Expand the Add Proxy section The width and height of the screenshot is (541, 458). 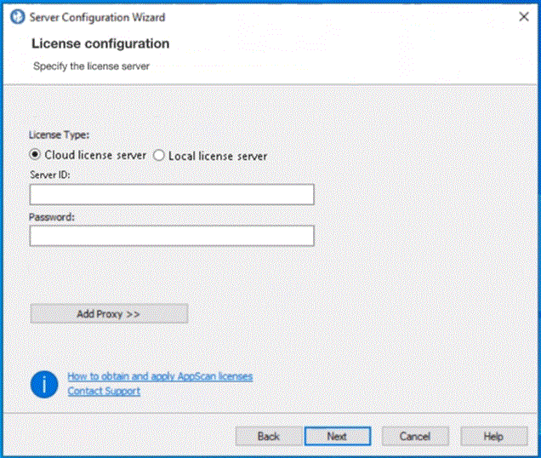pyautogui.click(x=109, y=313)
